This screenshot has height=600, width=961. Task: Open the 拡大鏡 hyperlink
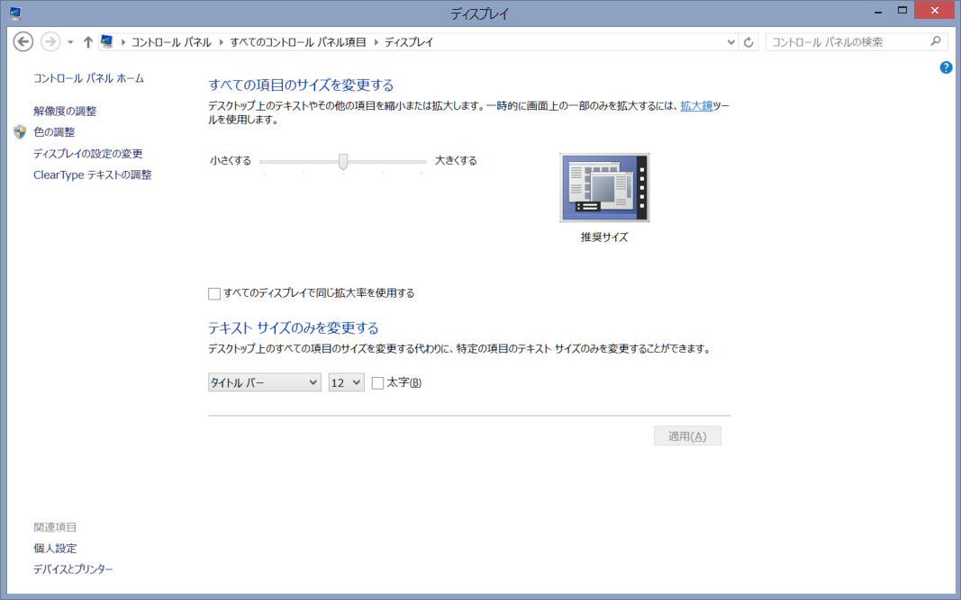(x=696, y=106)
